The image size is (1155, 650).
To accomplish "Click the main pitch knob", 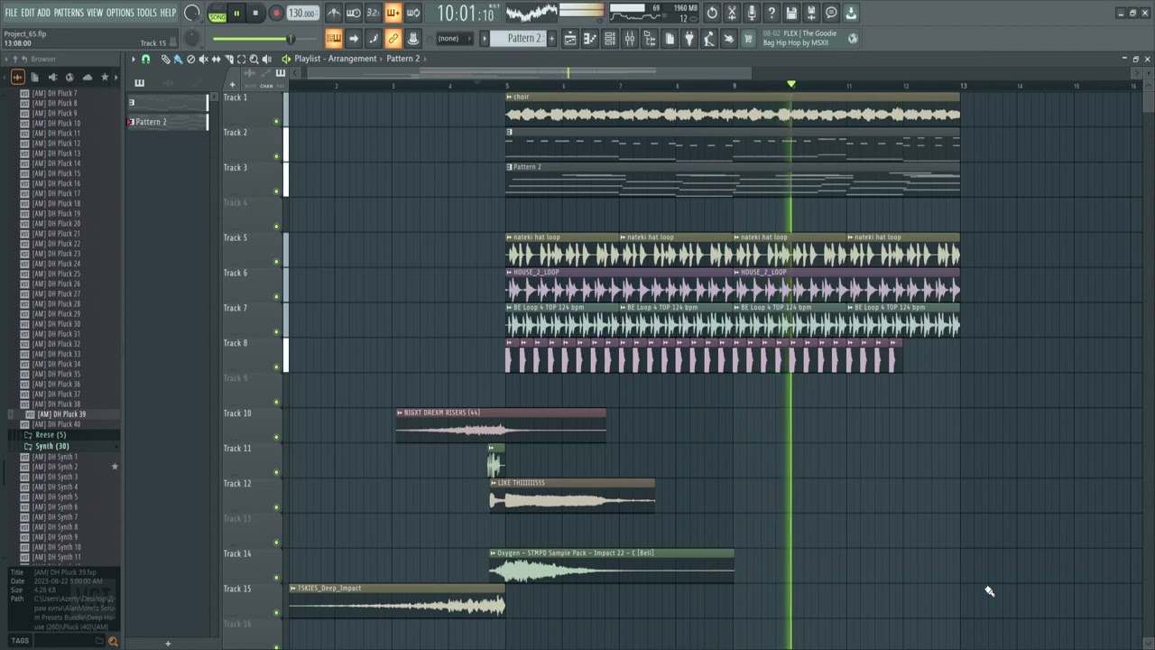I will (x=192, y=38).
